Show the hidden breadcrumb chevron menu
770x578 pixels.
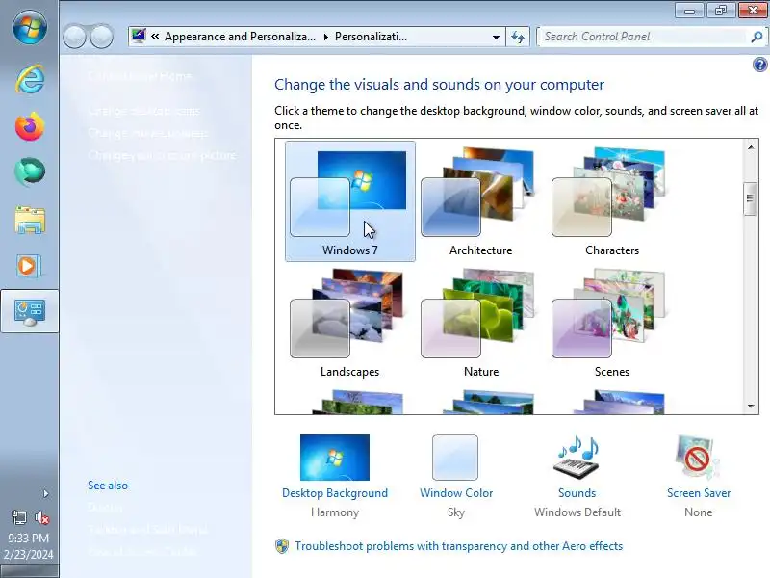[155, 37]
